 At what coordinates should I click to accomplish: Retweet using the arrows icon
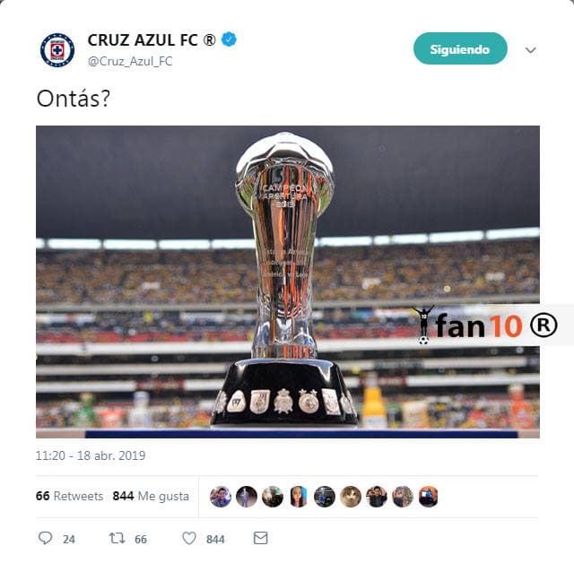coord(117,538)
